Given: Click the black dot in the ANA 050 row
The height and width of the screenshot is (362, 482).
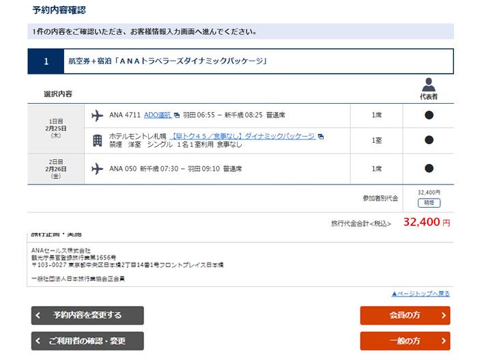Looking at the screenshot, I should 429,168.
